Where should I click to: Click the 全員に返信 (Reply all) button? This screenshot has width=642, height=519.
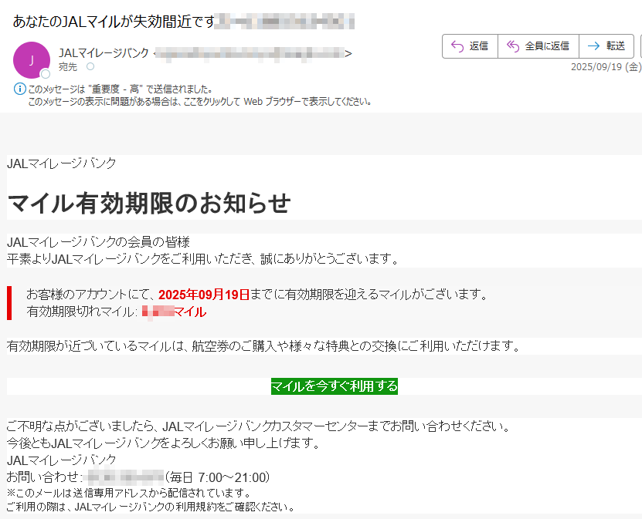coord(538,46)
